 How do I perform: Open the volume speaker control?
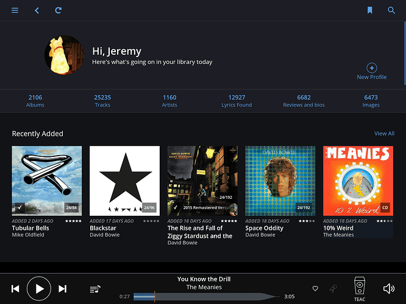click(389, 289)
